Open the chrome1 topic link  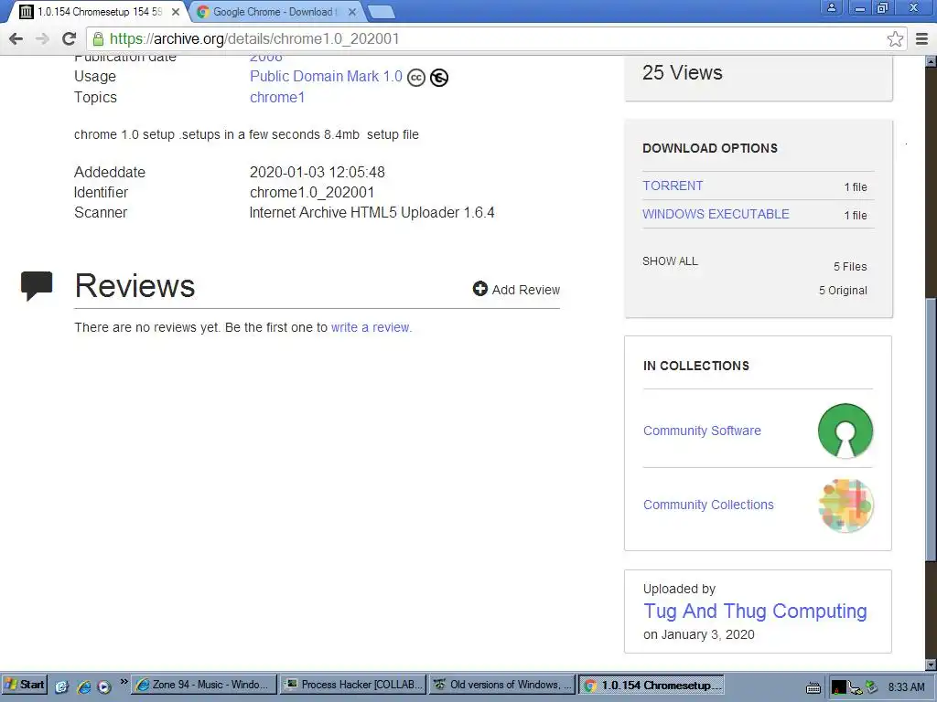277,97
